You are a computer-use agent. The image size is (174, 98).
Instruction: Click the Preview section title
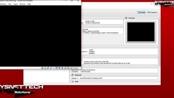[132, 18]
